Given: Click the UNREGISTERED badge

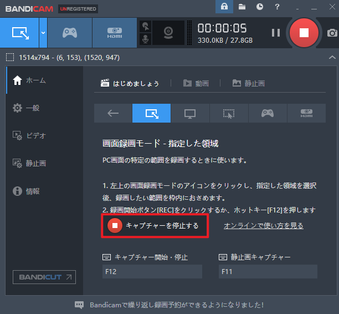Looking at the screenshot, I should (78, 9).
